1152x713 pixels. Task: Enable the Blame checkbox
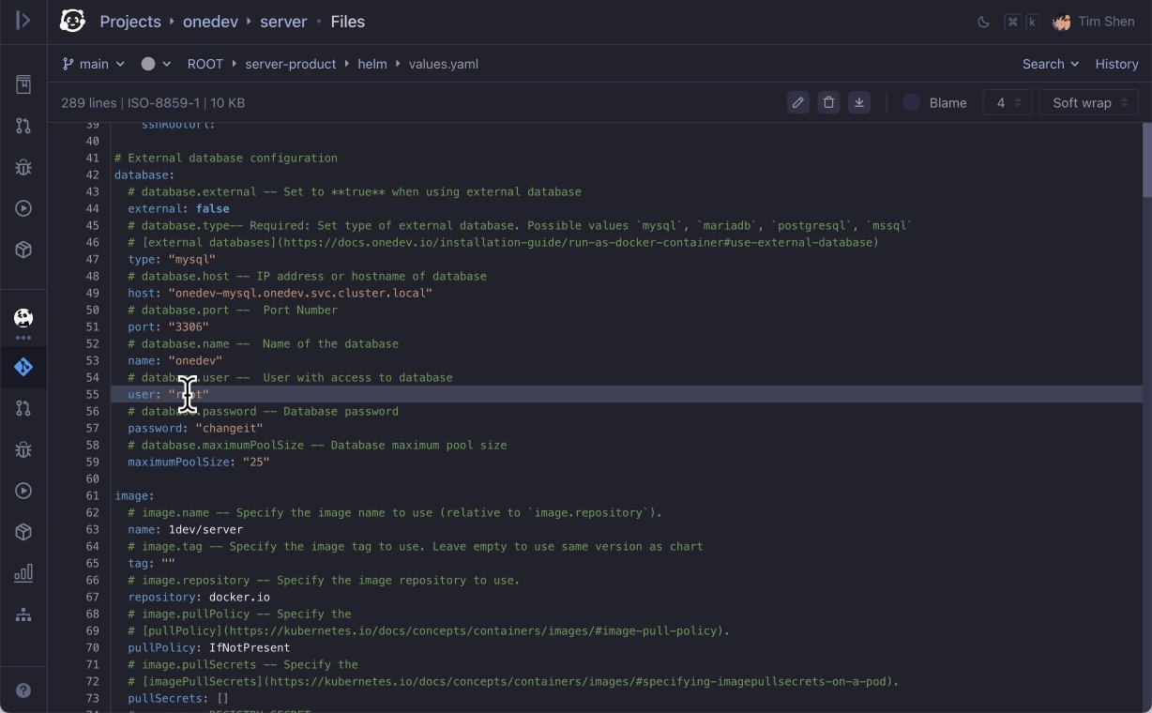click(911, 102)
